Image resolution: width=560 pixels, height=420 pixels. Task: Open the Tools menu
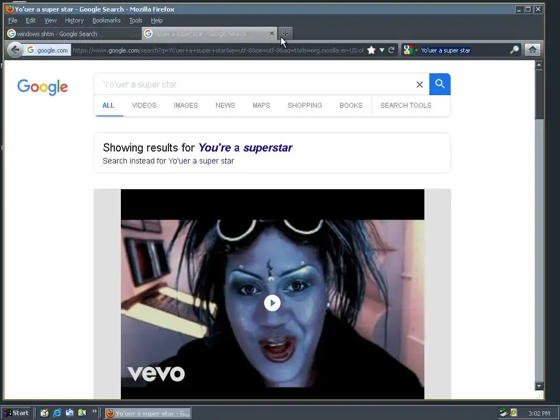click(136, 20)
